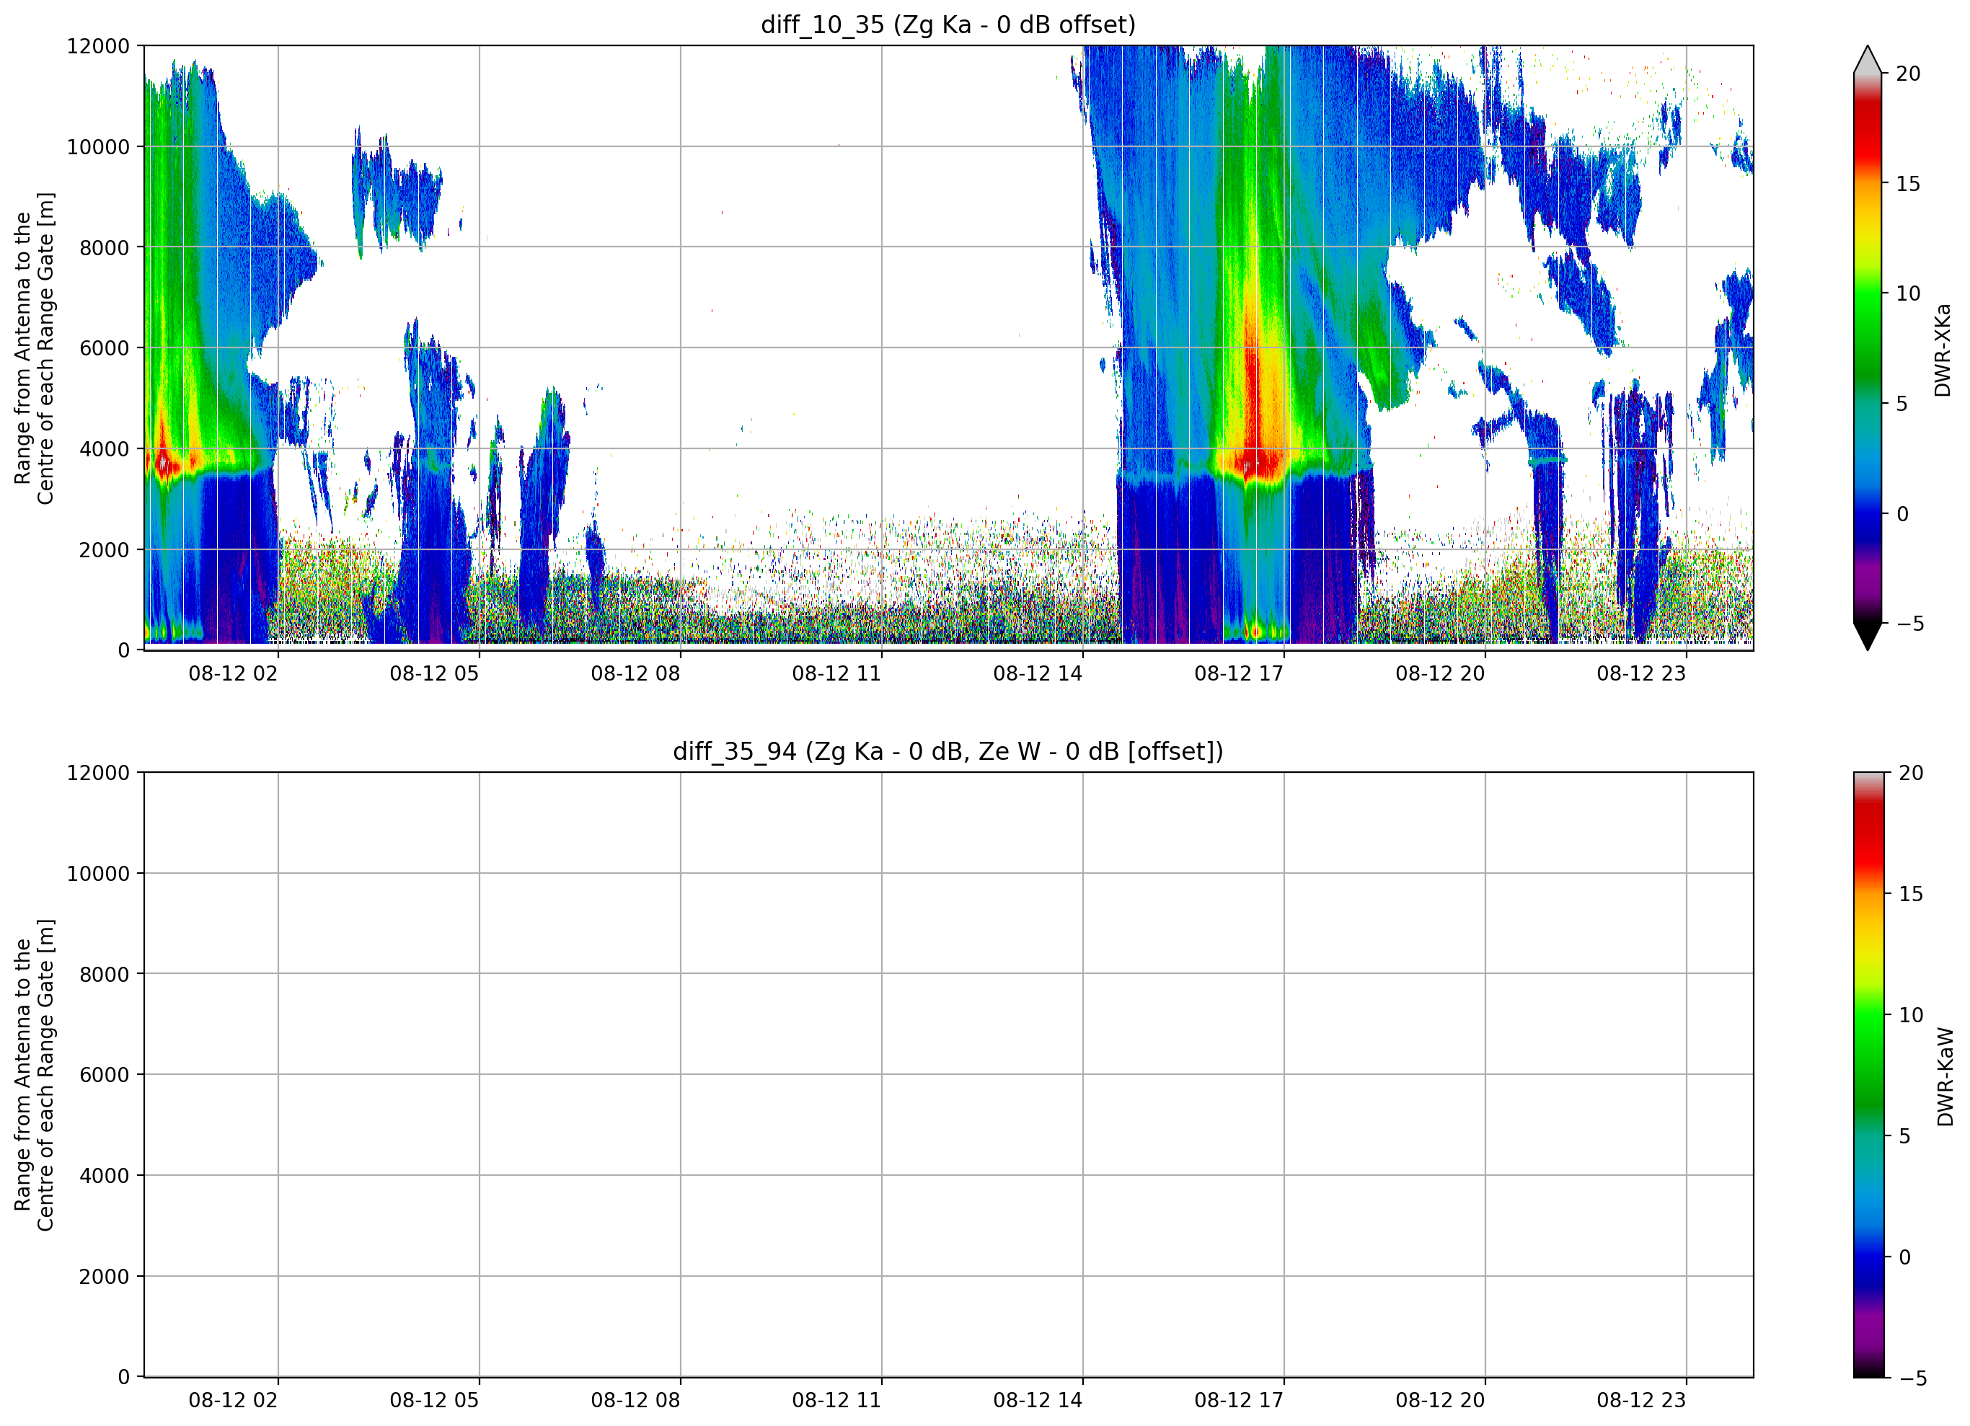Click the '6000' y-tick on the diff_10_35 plot
1970x1426 pixels.
pyautogui.click(x=105, y=348)
